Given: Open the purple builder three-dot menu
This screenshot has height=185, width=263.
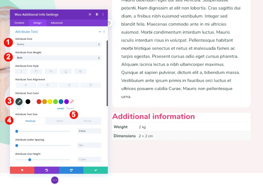Looking at the screenshot, I should point(55,180).
